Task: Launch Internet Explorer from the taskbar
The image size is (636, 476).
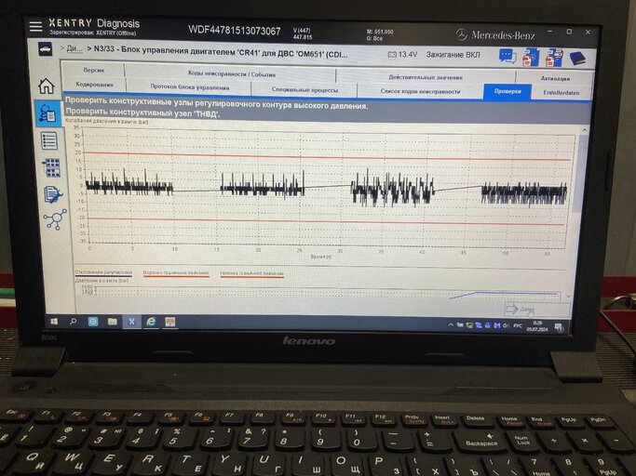Action: [151, 322]
